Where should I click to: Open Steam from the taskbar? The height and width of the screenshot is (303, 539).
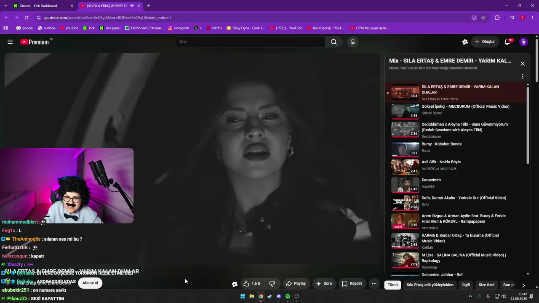[269, 296]
